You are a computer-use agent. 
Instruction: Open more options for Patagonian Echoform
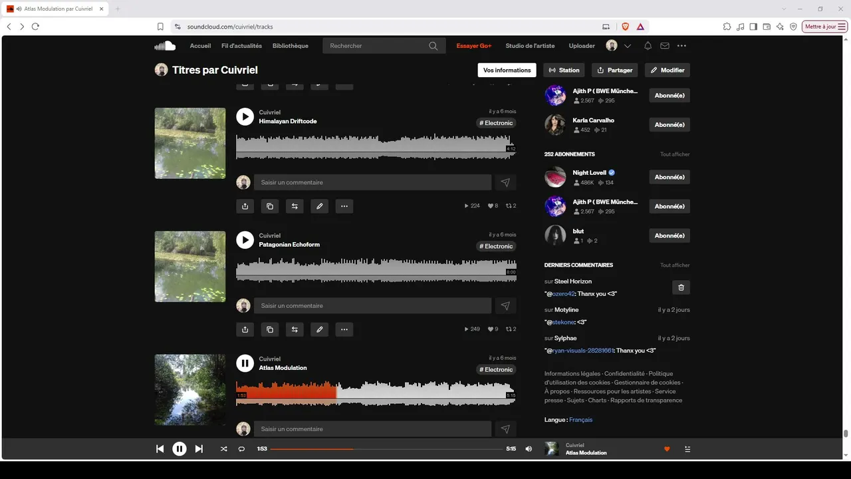(x=344, y=329)
